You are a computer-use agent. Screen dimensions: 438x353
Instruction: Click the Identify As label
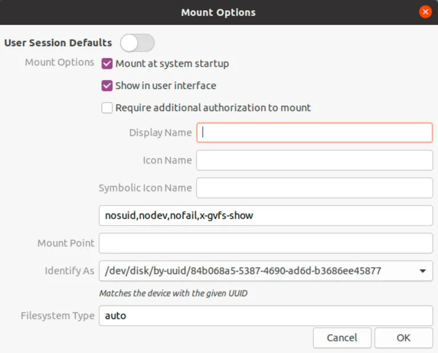click(x=70, y=271)
